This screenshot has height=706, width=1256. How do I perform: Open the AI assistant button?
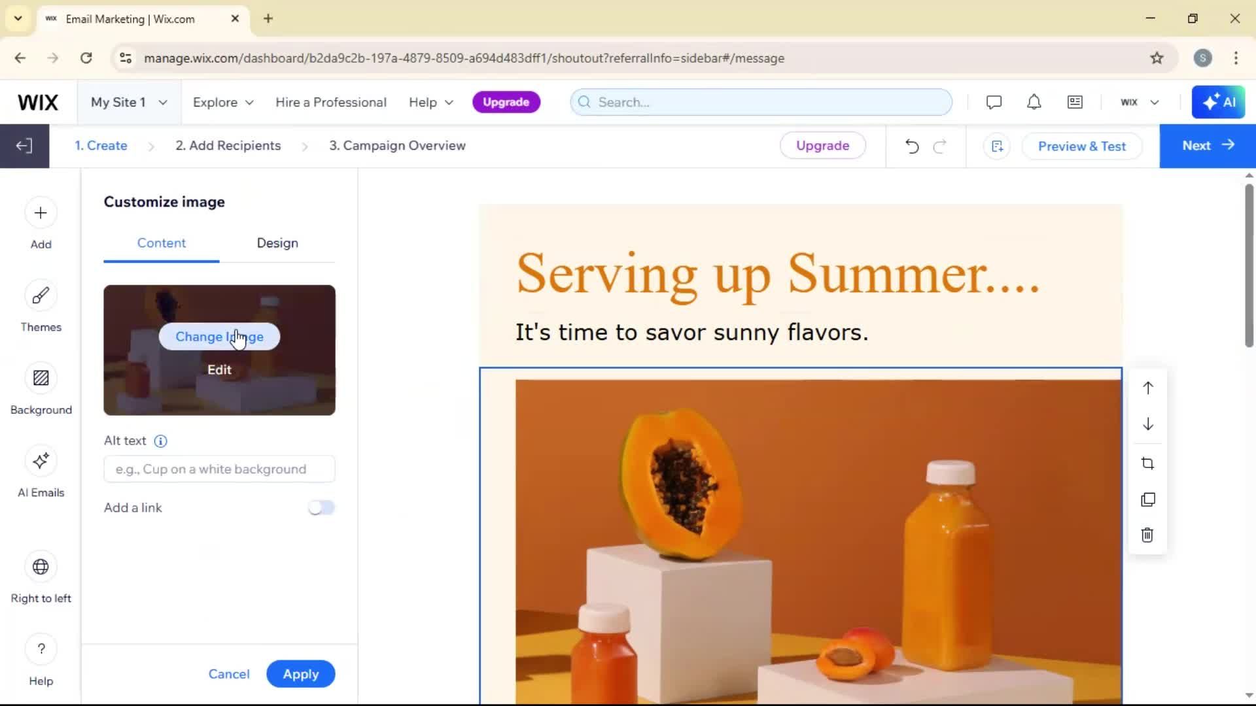[1218, 102]
